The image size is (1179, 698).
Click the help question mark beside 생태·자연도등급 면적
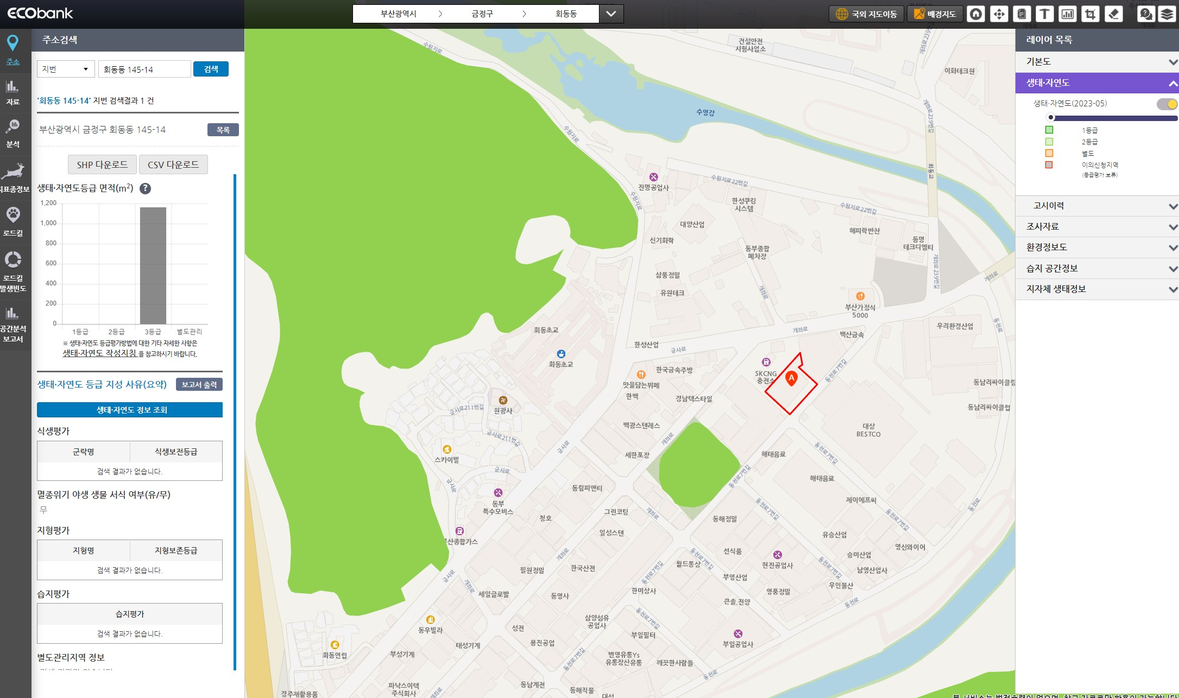[x=145, y=188]
